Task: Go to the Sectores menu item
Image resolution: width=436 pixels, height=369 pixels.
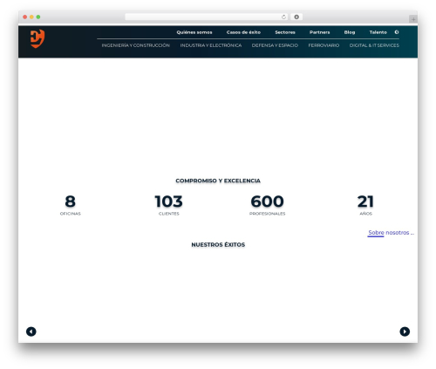Action: click(285, 32)
